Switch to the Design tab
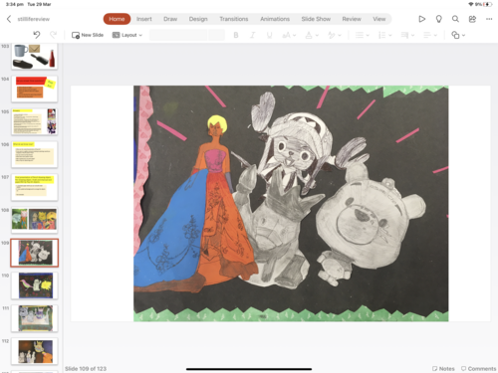Screen dimensions: 498x373 coord(198,19)
